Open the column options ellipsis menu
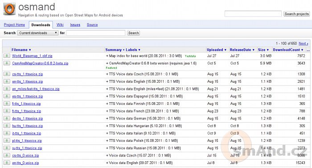 click(x=308, y=50)
